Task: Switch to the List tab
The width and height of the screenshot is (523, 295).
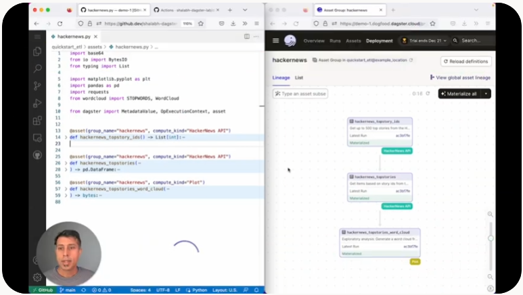Action: (299, 78)
